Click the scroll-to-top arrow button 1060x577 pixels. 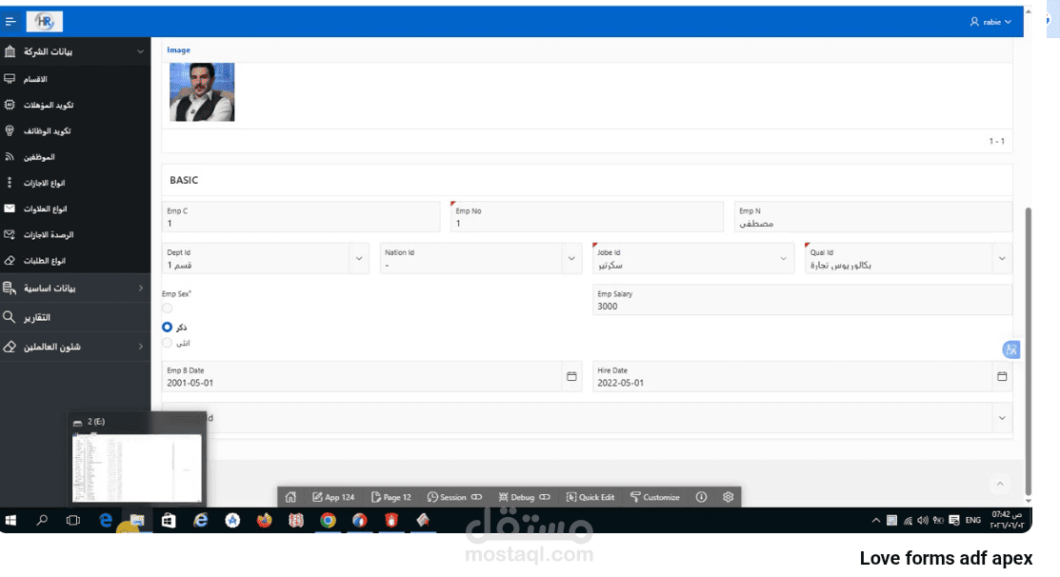[1000, 483]
